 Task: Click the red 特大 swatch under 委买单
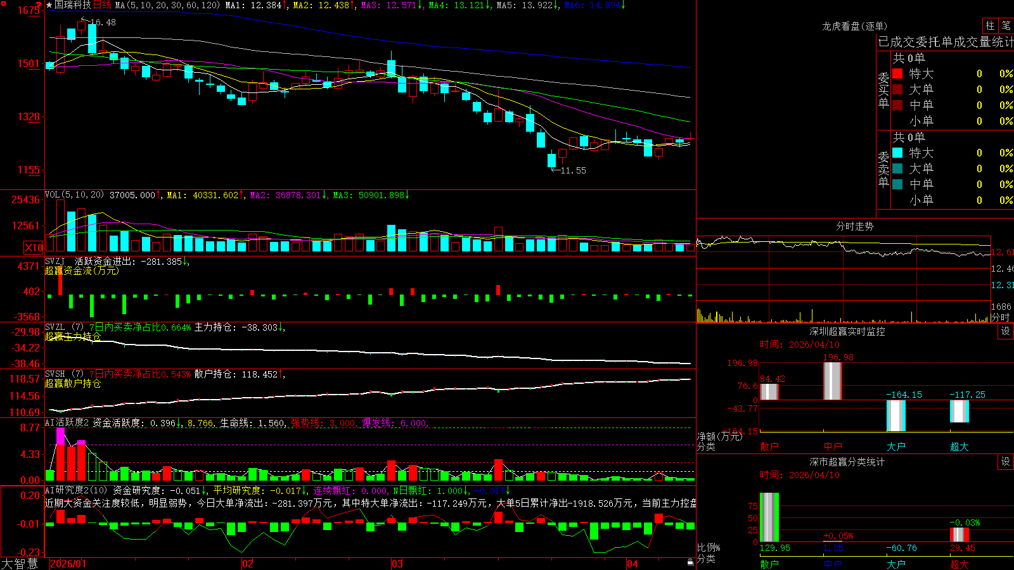897,73
